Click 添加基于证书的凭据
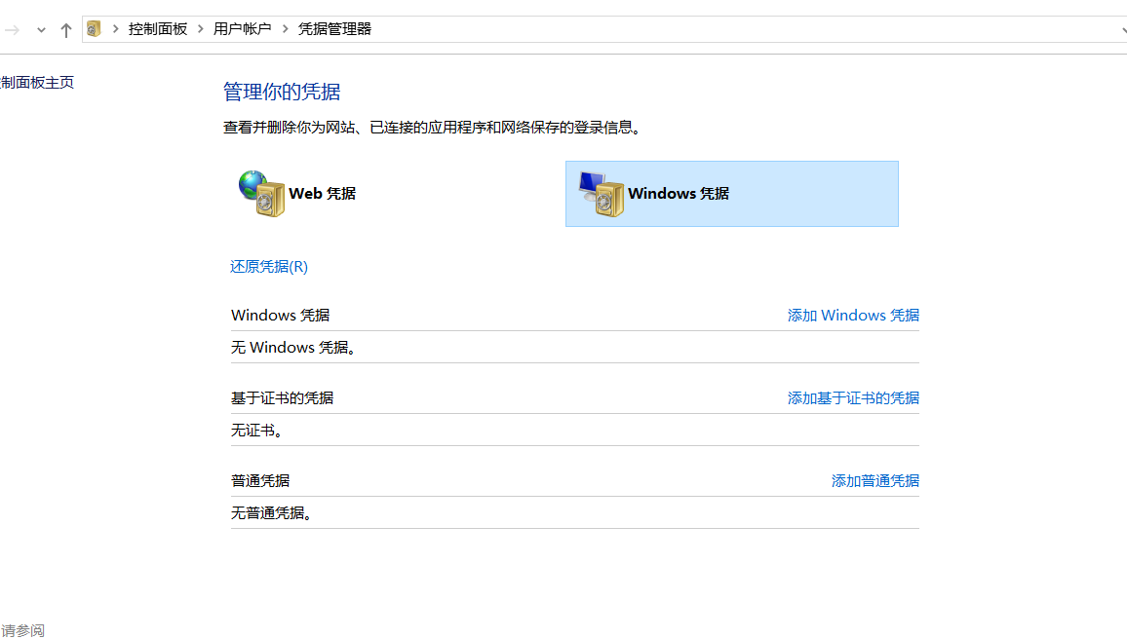The height and width of the screenshot is (639, 1127). click(852, 397)
